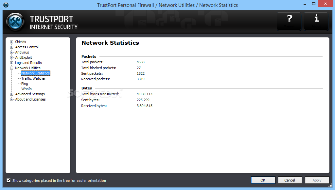The height and width of the screenshot is (190, 335).
Task: Click the Received bytes value 3 804 815
Action: coord(145,106)
